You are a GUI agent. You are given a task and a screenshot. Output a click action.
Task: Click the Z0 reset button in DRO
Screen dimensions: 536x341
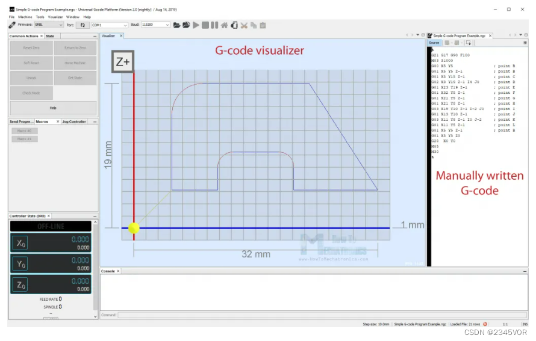[x=20, y=284]
